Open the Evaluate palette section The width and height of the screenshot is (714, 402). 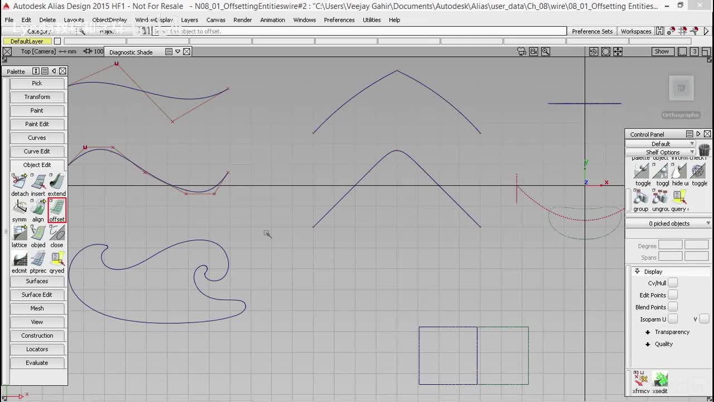click(x=37, y=362)
